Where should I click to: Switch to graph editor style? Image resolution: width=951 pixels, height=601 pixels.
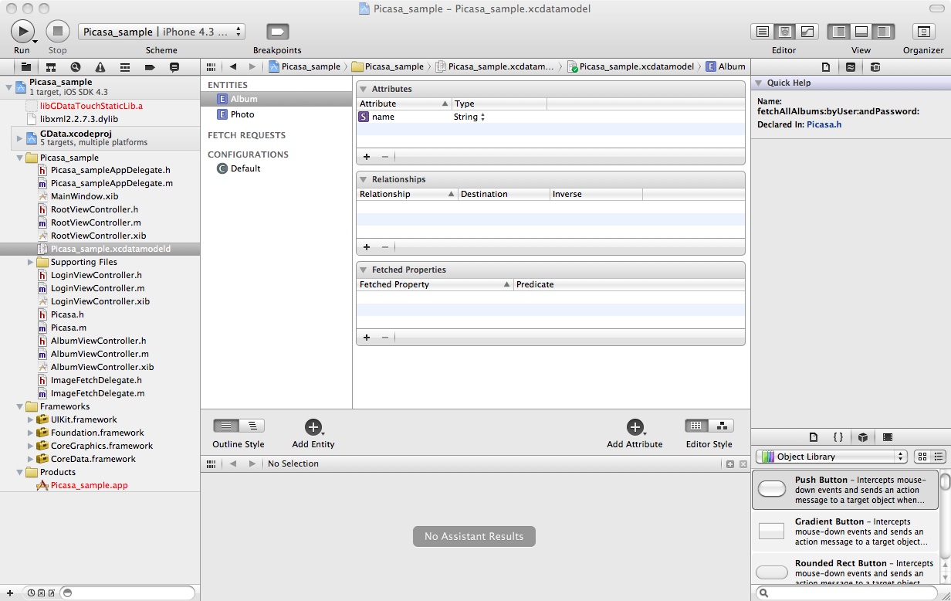tap(722, 426)
